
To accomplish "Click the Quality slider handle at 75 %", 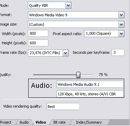I will coord(78,75).
